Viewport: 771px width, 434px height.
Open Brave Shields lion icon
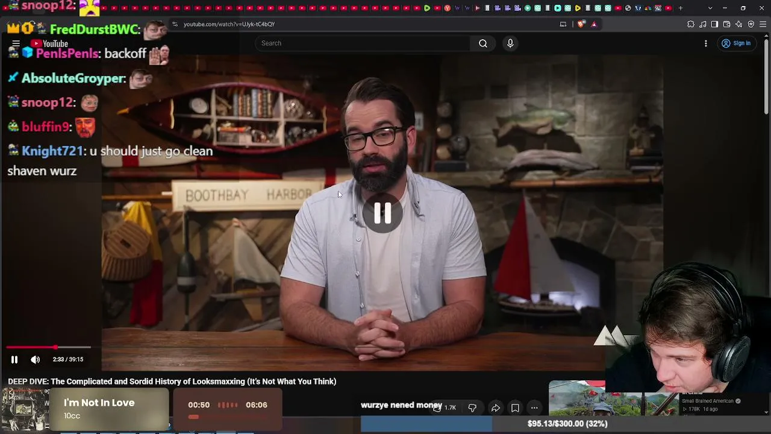tap(581, 24)
